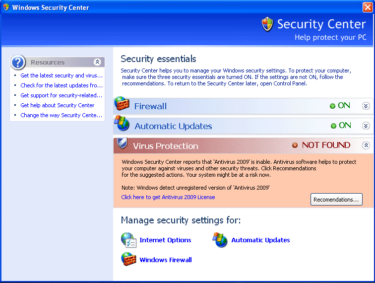Click the Windows Firewall icon under Manage settings
Image resolution: width=375 pixels, height=283 pixels.
128,259
